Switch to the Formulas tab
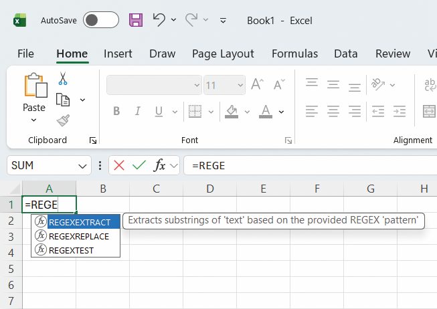This screenshot has height=309, width=437. point(294,54)
